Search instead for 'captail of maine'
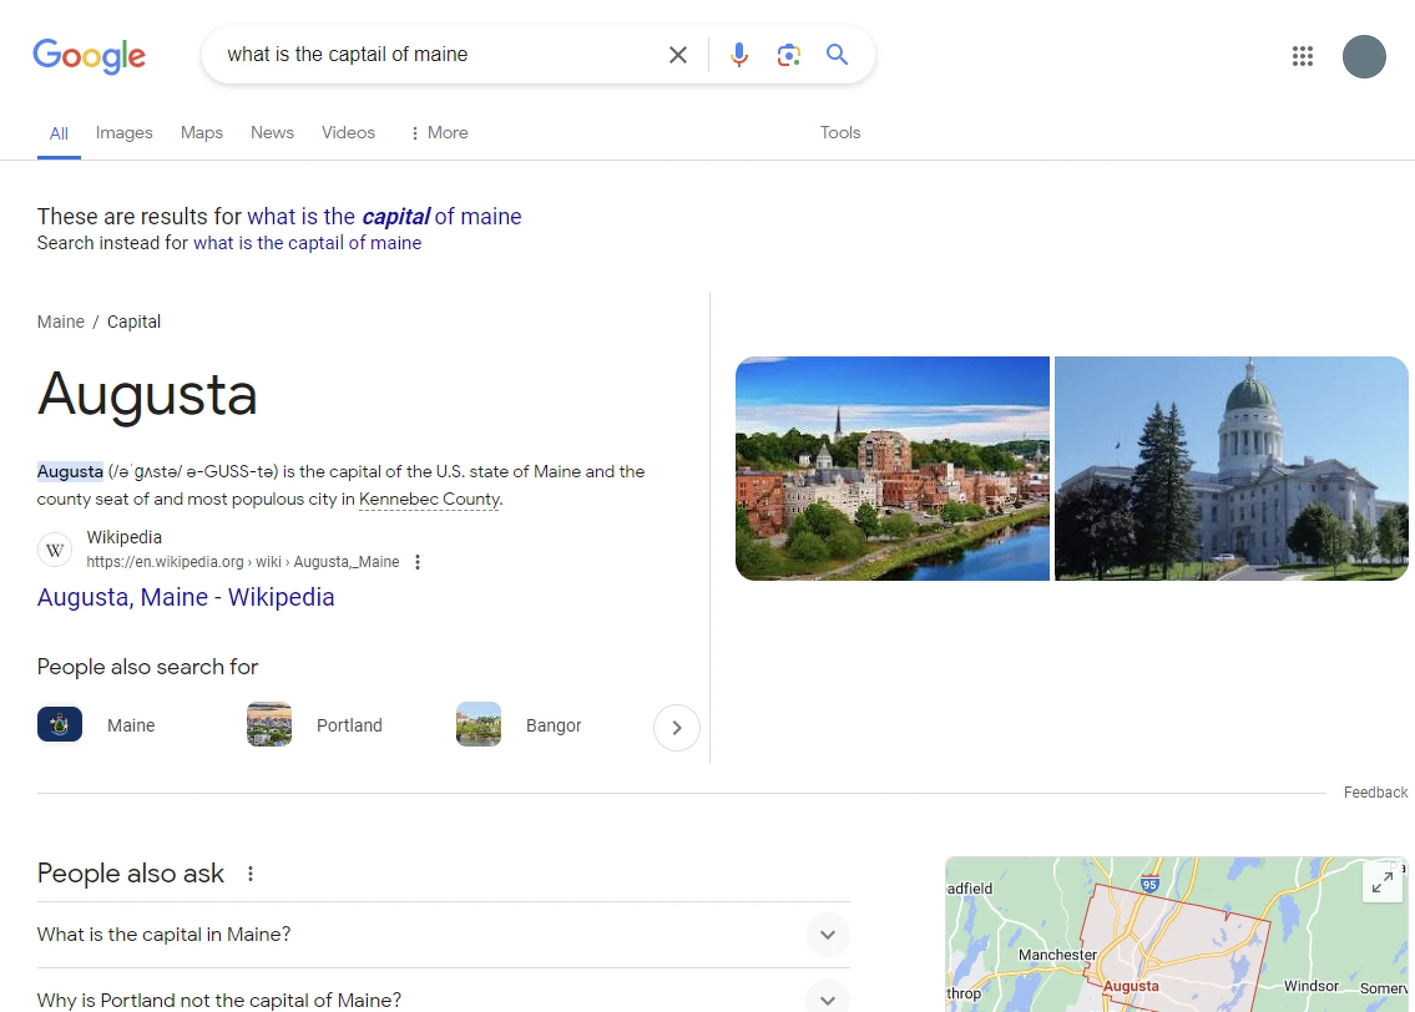The height and width of the screenshot is (1012, 1415). pyautogui.click(x=307, y=243)
